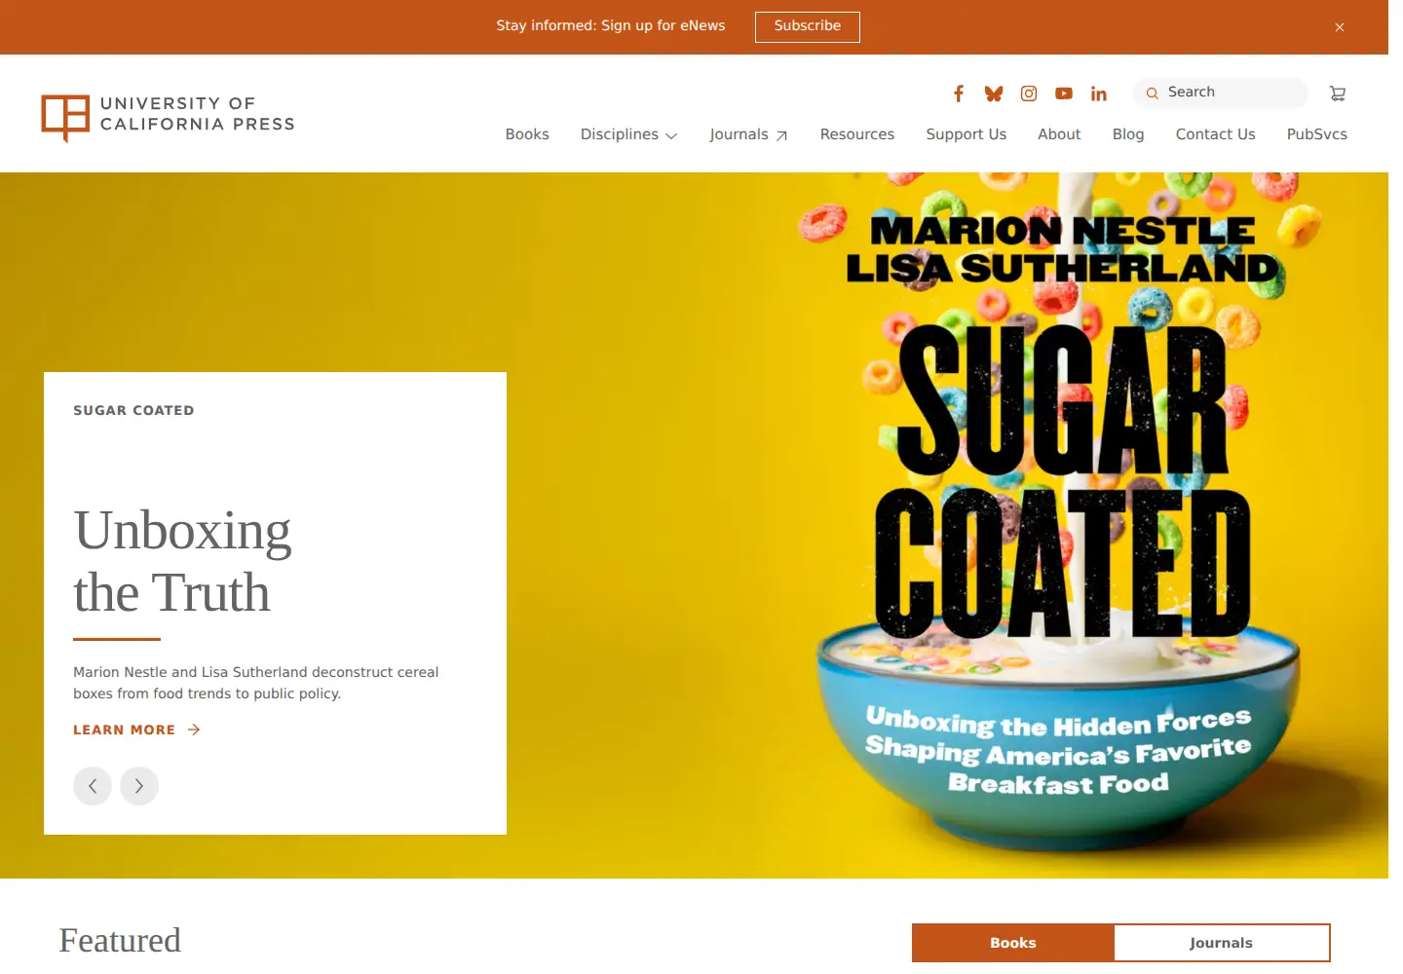
Task: Open the Instagram icon
Action: pos(1029,94)
